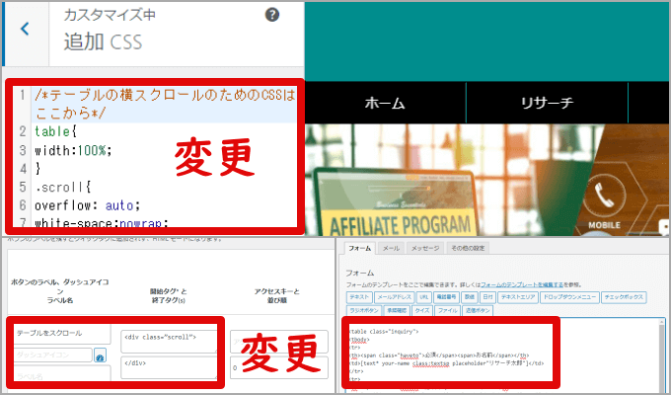Click the 送信ボタン tag button
The image size is (671, 395).
click(478, 310)
